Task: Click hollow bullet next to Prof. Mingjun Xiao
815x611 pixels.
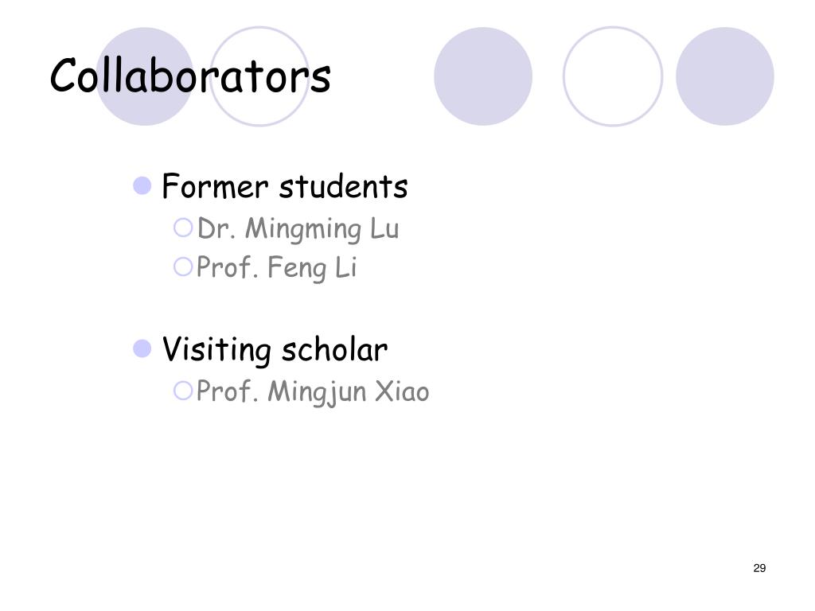Action: (183, 391)
